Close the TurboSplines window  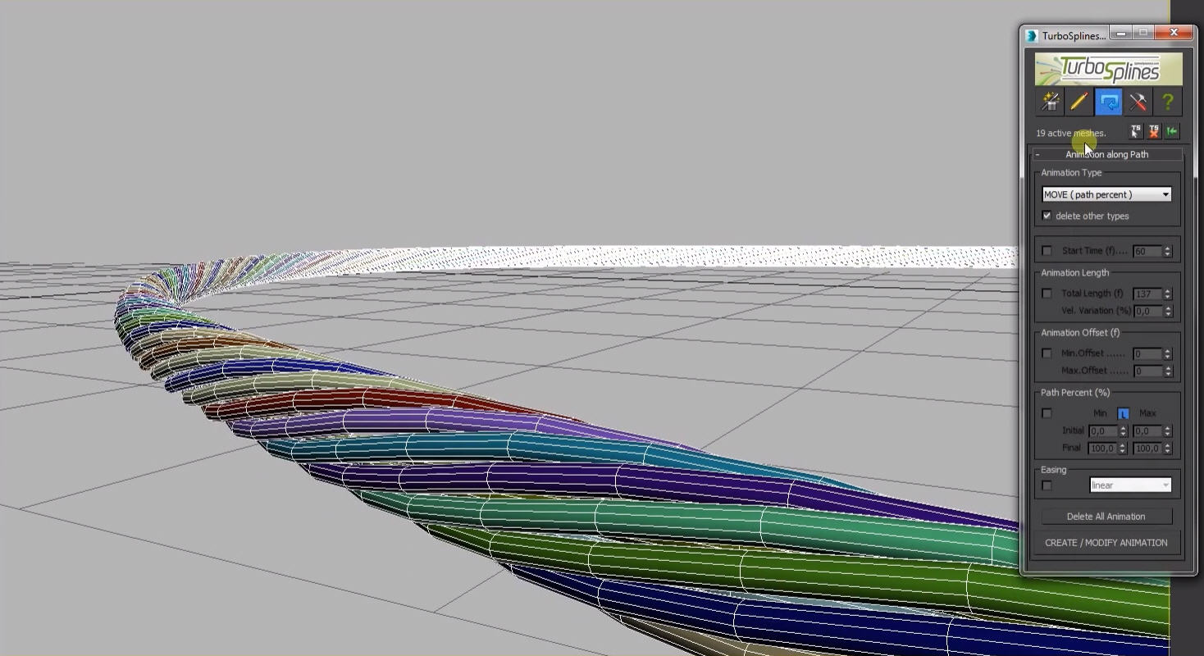click(x=1174, y=33)
